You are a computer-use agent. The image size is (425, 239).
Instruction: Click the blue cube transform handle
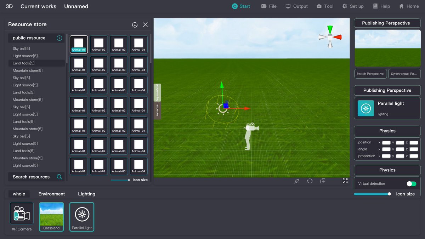226,106
